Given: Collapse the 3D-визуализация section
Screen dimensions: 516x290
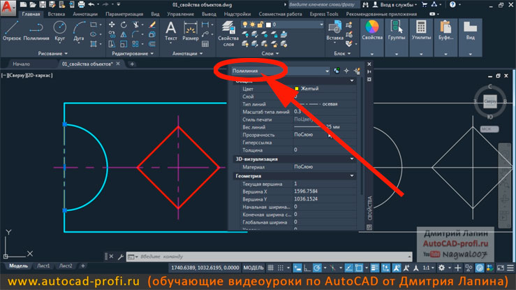Looking at the screenshot, I should pos(352,159).
